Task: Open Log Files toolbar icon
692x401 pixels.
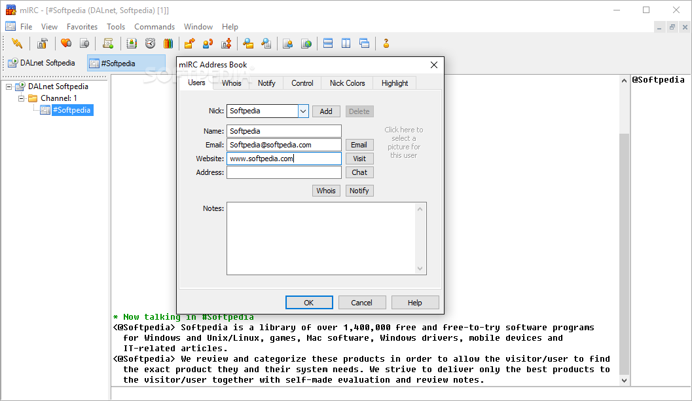Action: (266, 43)
